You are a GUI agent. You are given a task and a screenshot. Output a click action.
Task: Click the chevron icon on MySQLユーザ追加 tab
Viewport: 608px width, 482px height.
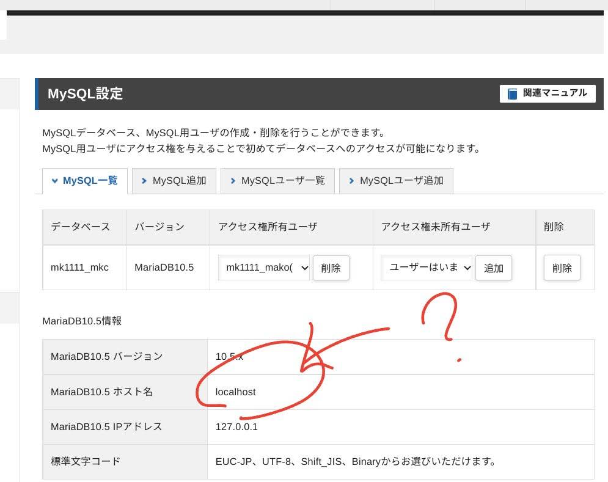(351, 181)
